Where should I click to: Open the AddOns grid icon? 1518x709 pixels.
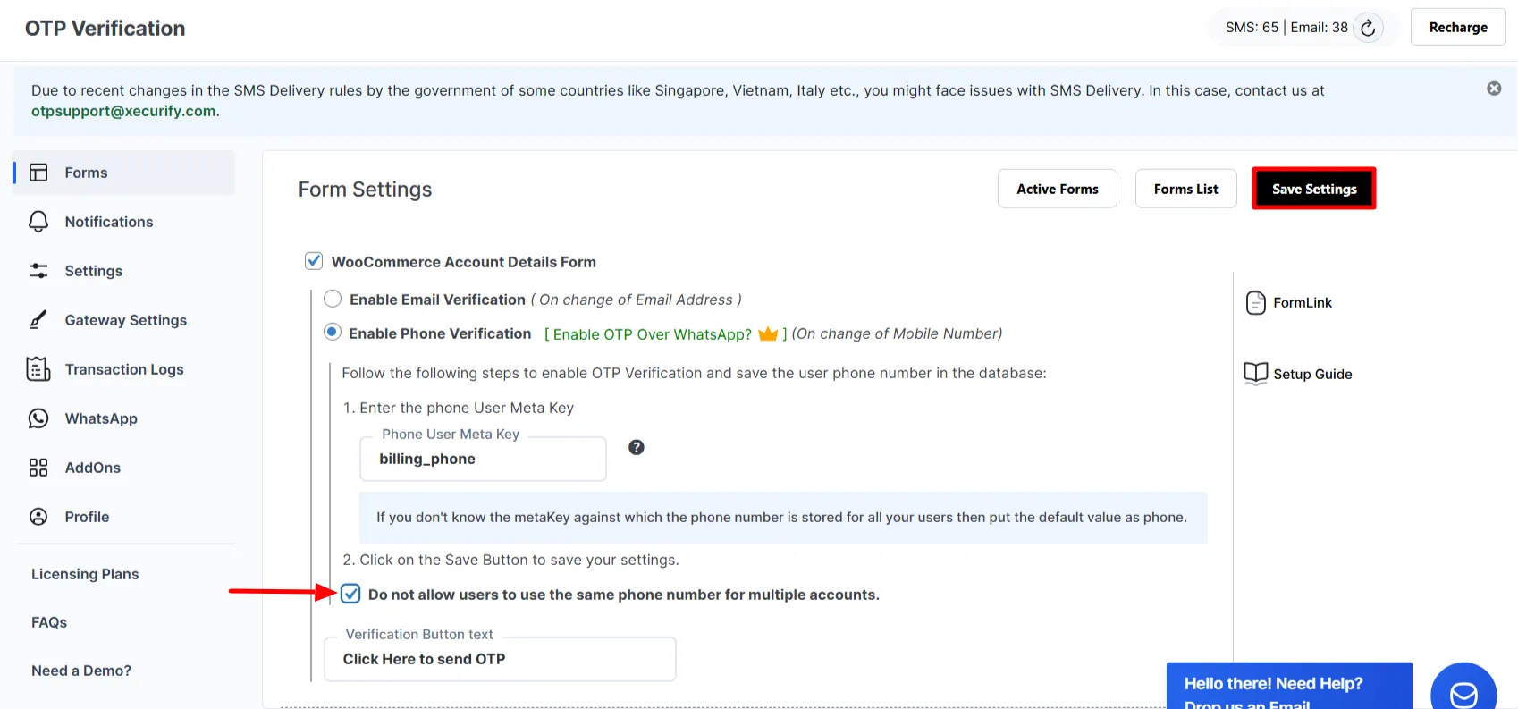coord(38,467)
